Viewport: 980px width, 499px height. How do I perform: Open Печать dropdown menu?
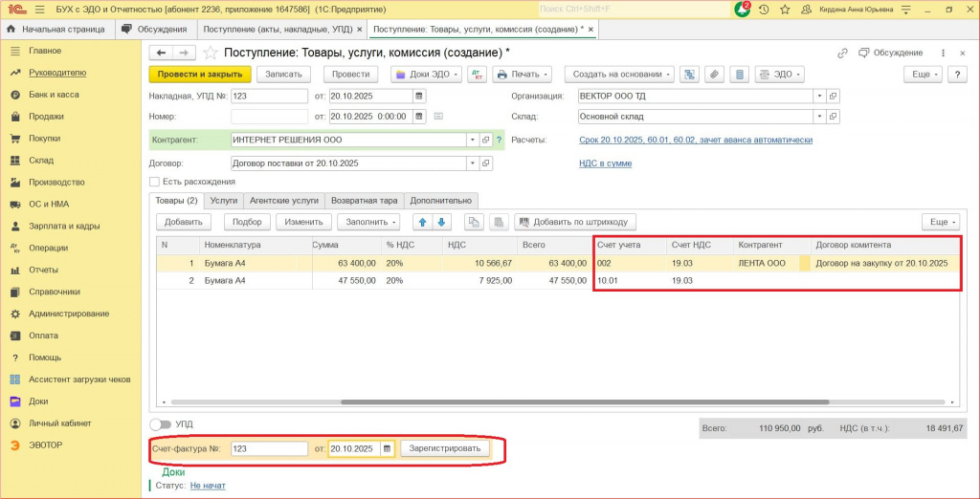523,75
